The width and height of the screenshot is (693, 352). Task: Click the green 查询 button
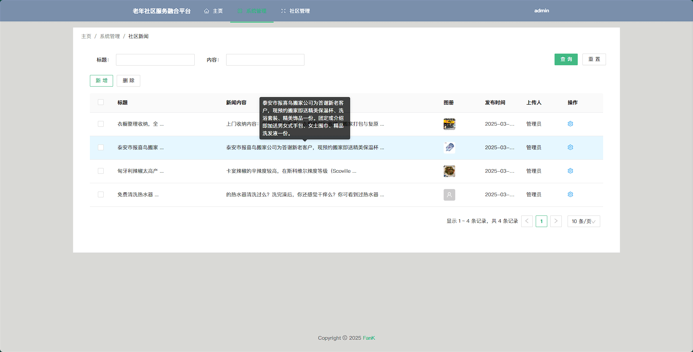click(x=566, y=59)
